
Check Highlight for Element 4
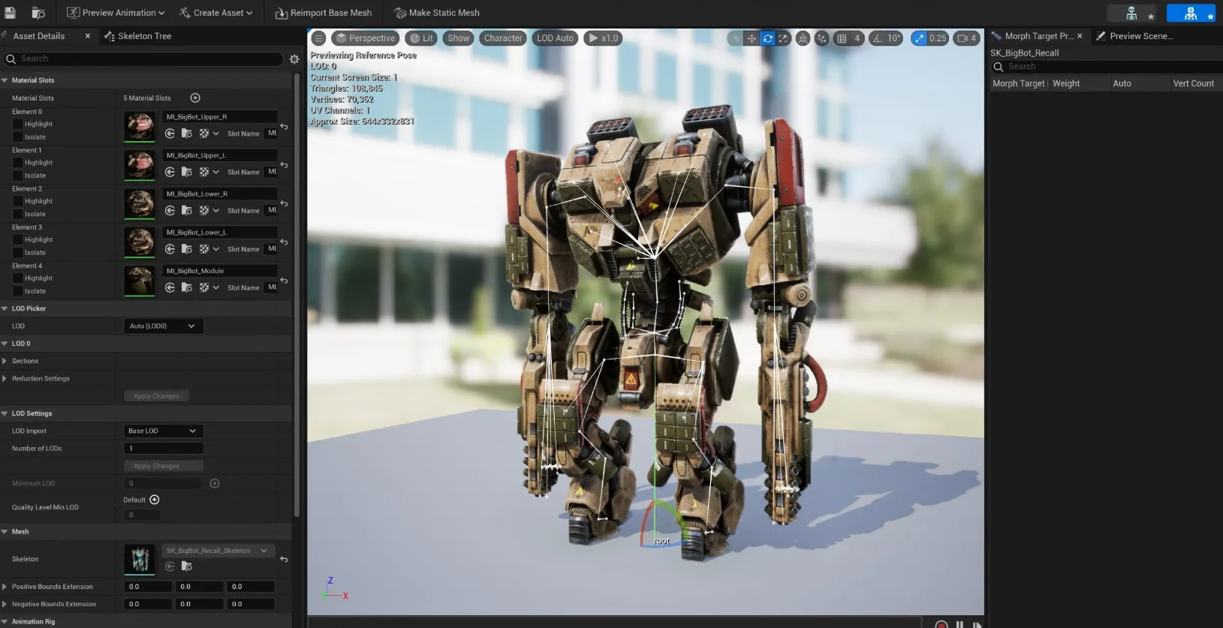tap(18, 278)
